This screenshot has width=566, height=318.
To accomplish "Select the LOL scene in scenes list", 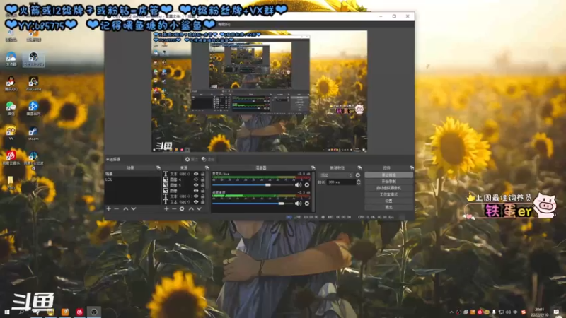I will (x=132, y=179).
